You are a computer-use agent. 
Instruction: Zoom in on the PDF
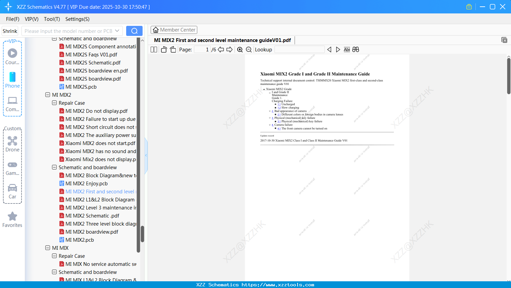coord(240,50)
